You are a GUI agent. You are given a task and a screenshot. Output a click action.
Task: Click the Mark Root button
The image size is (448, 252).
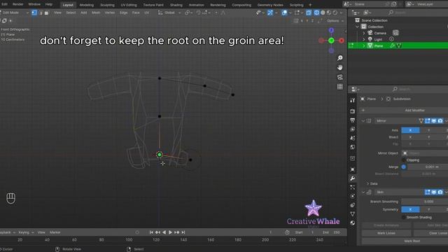pos(405,241)
